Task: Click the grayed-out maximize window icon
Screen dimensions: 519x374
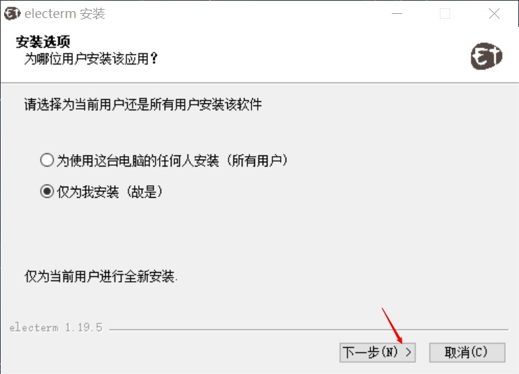Action: tap(445, 14)
